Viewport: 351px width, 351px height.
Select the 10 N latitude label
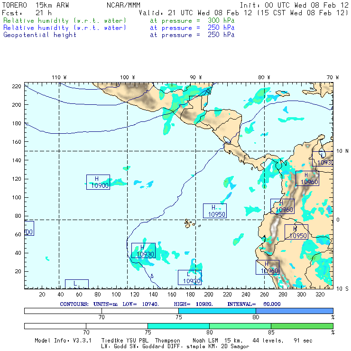342,151
